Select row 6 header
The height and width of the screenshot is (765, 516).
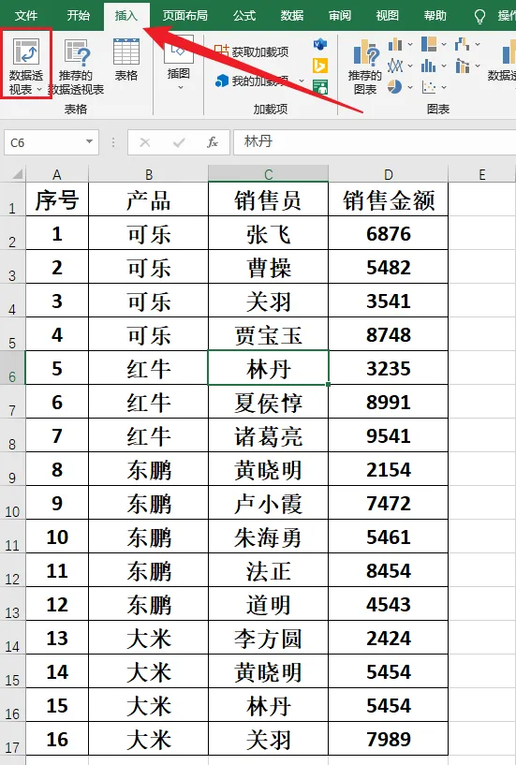pyautogui.click(x=12, y=368)
